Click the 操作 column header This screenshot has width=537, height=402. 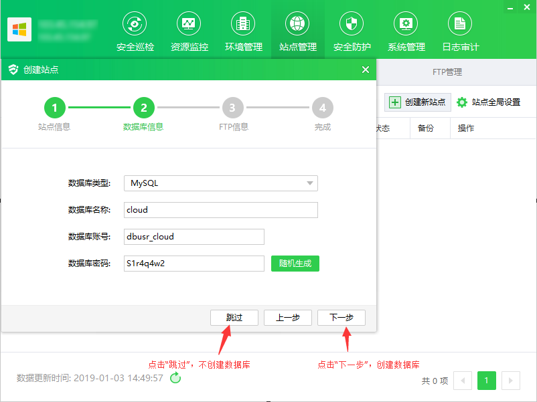pos(466,128)
